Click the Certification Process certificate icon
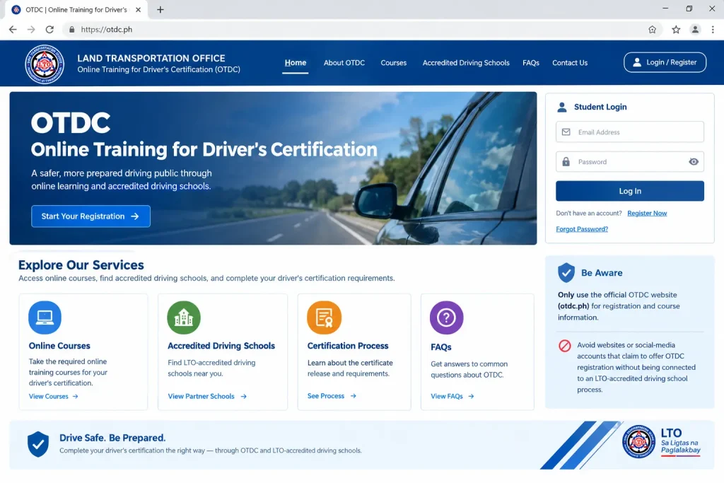 [x=324, y=318]
